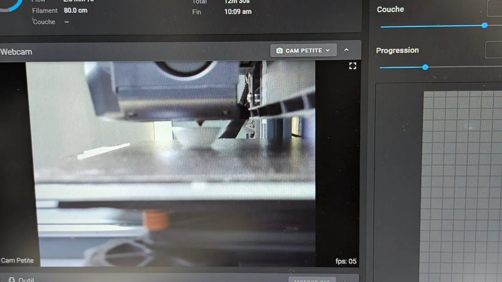The height and width of the screenshot is (282, 502).
Task: Click the Filament 80.0 cm value
Action: coord(76,10)
